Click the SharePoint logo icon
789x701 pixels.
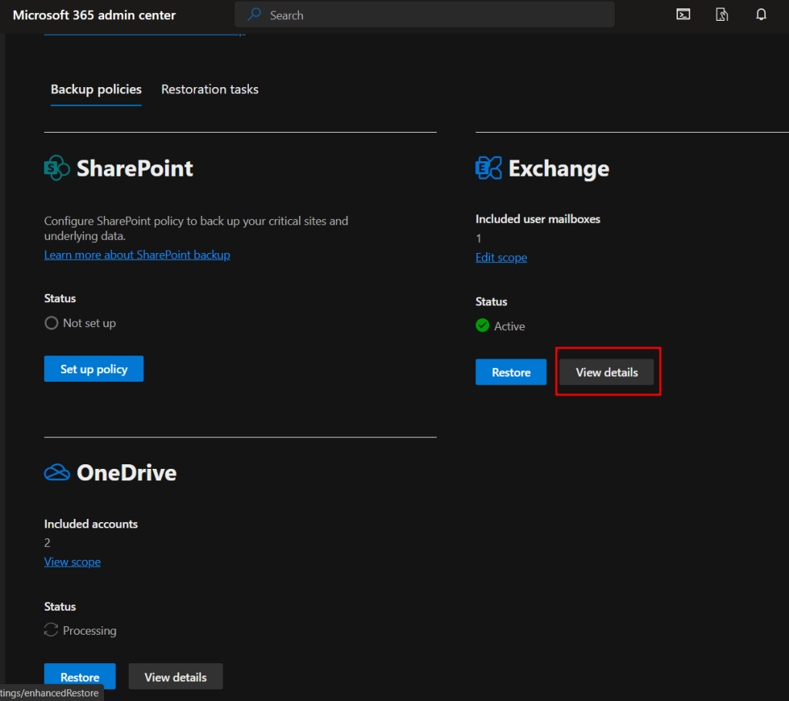point(57,168)
